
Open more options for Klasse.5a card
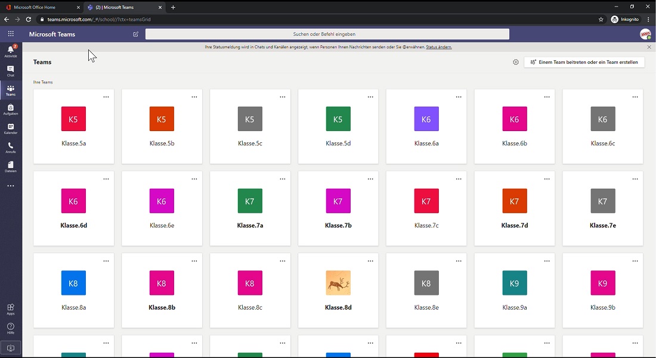[106, 96]
